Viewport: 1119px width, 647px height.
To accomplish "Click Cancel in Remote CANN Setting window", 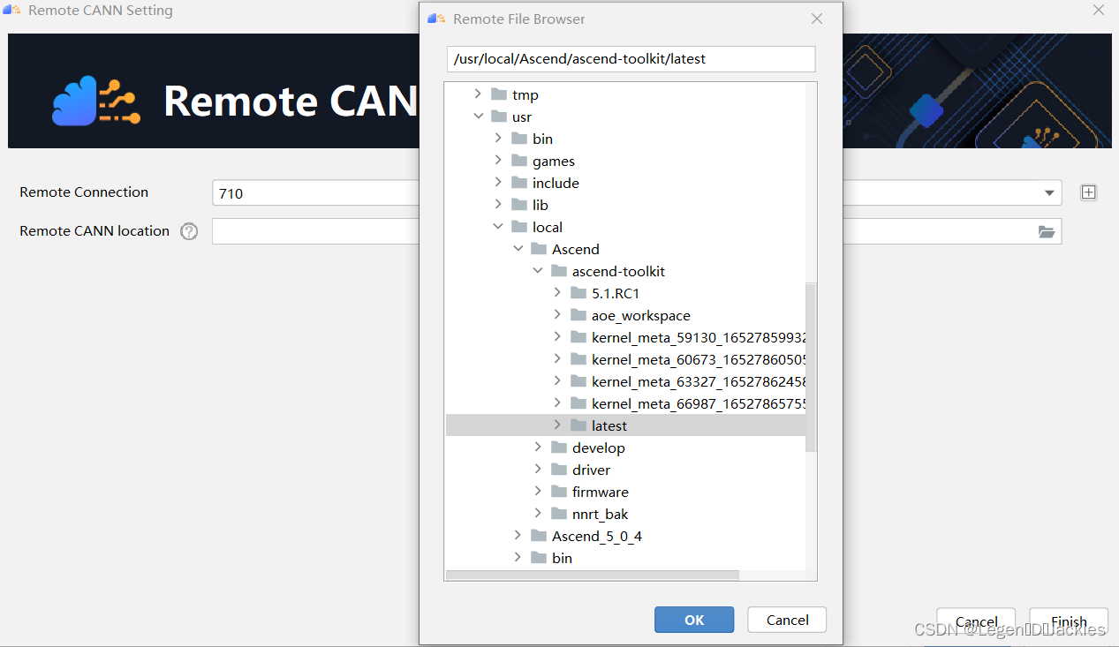I will point(976,621).
